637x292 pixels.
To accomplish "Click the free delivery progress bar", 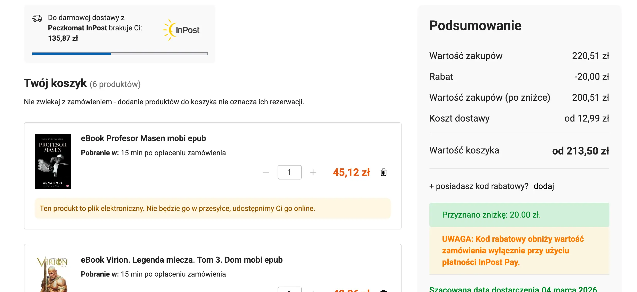I will pos(119,54).
